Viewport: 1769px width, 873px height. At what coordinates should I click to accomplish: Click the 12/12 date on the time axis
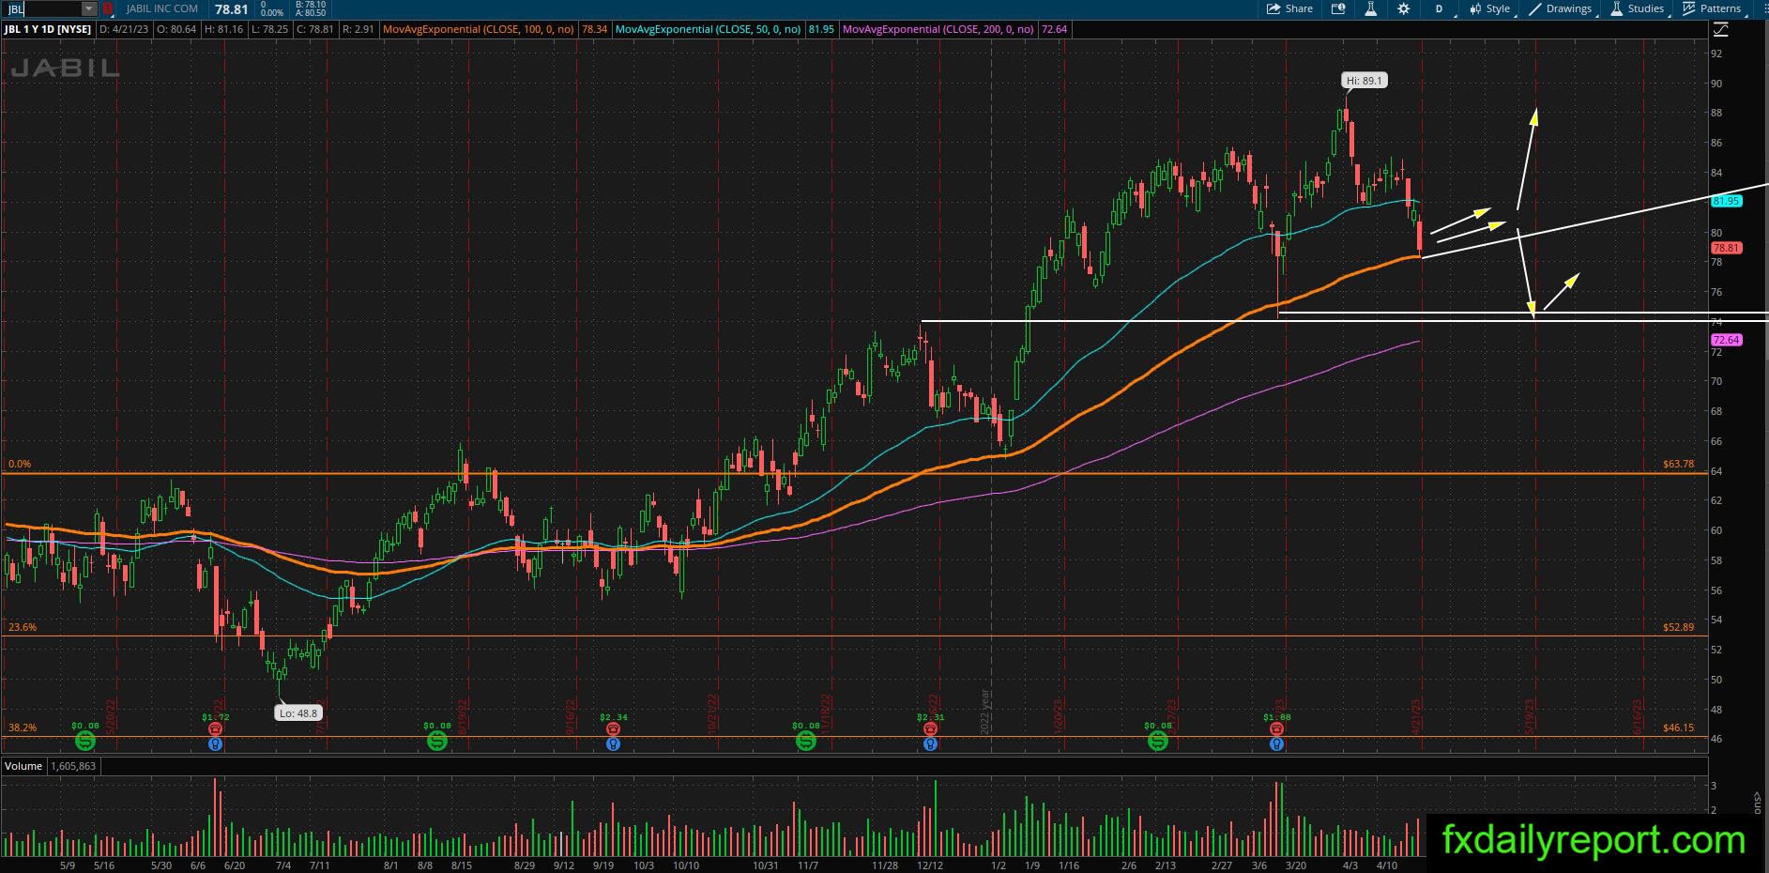click(x=930, y=865)
